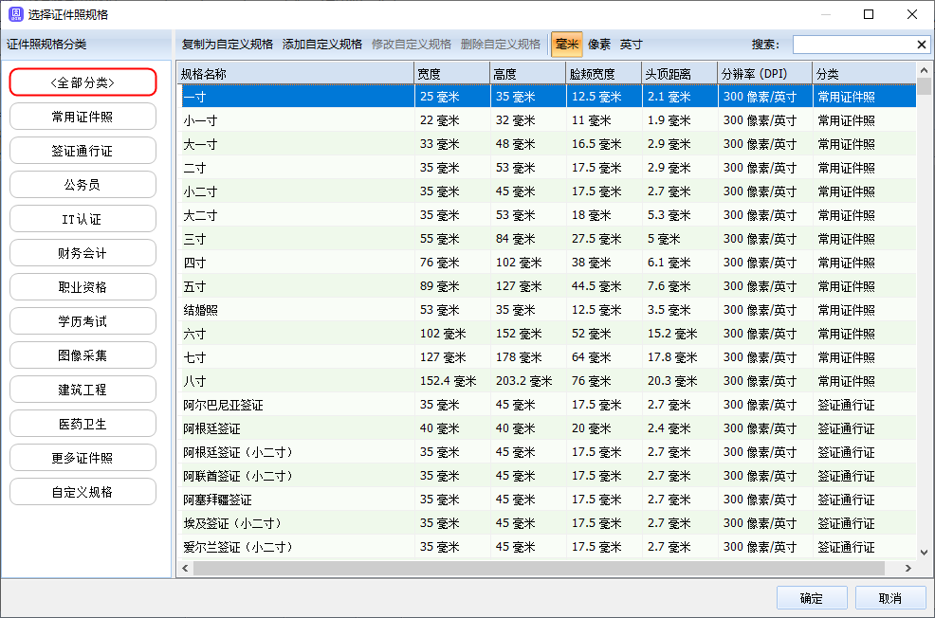Clear the search box with X icon
This screenshot has height=618, width=935.
[x=922, y=45]
